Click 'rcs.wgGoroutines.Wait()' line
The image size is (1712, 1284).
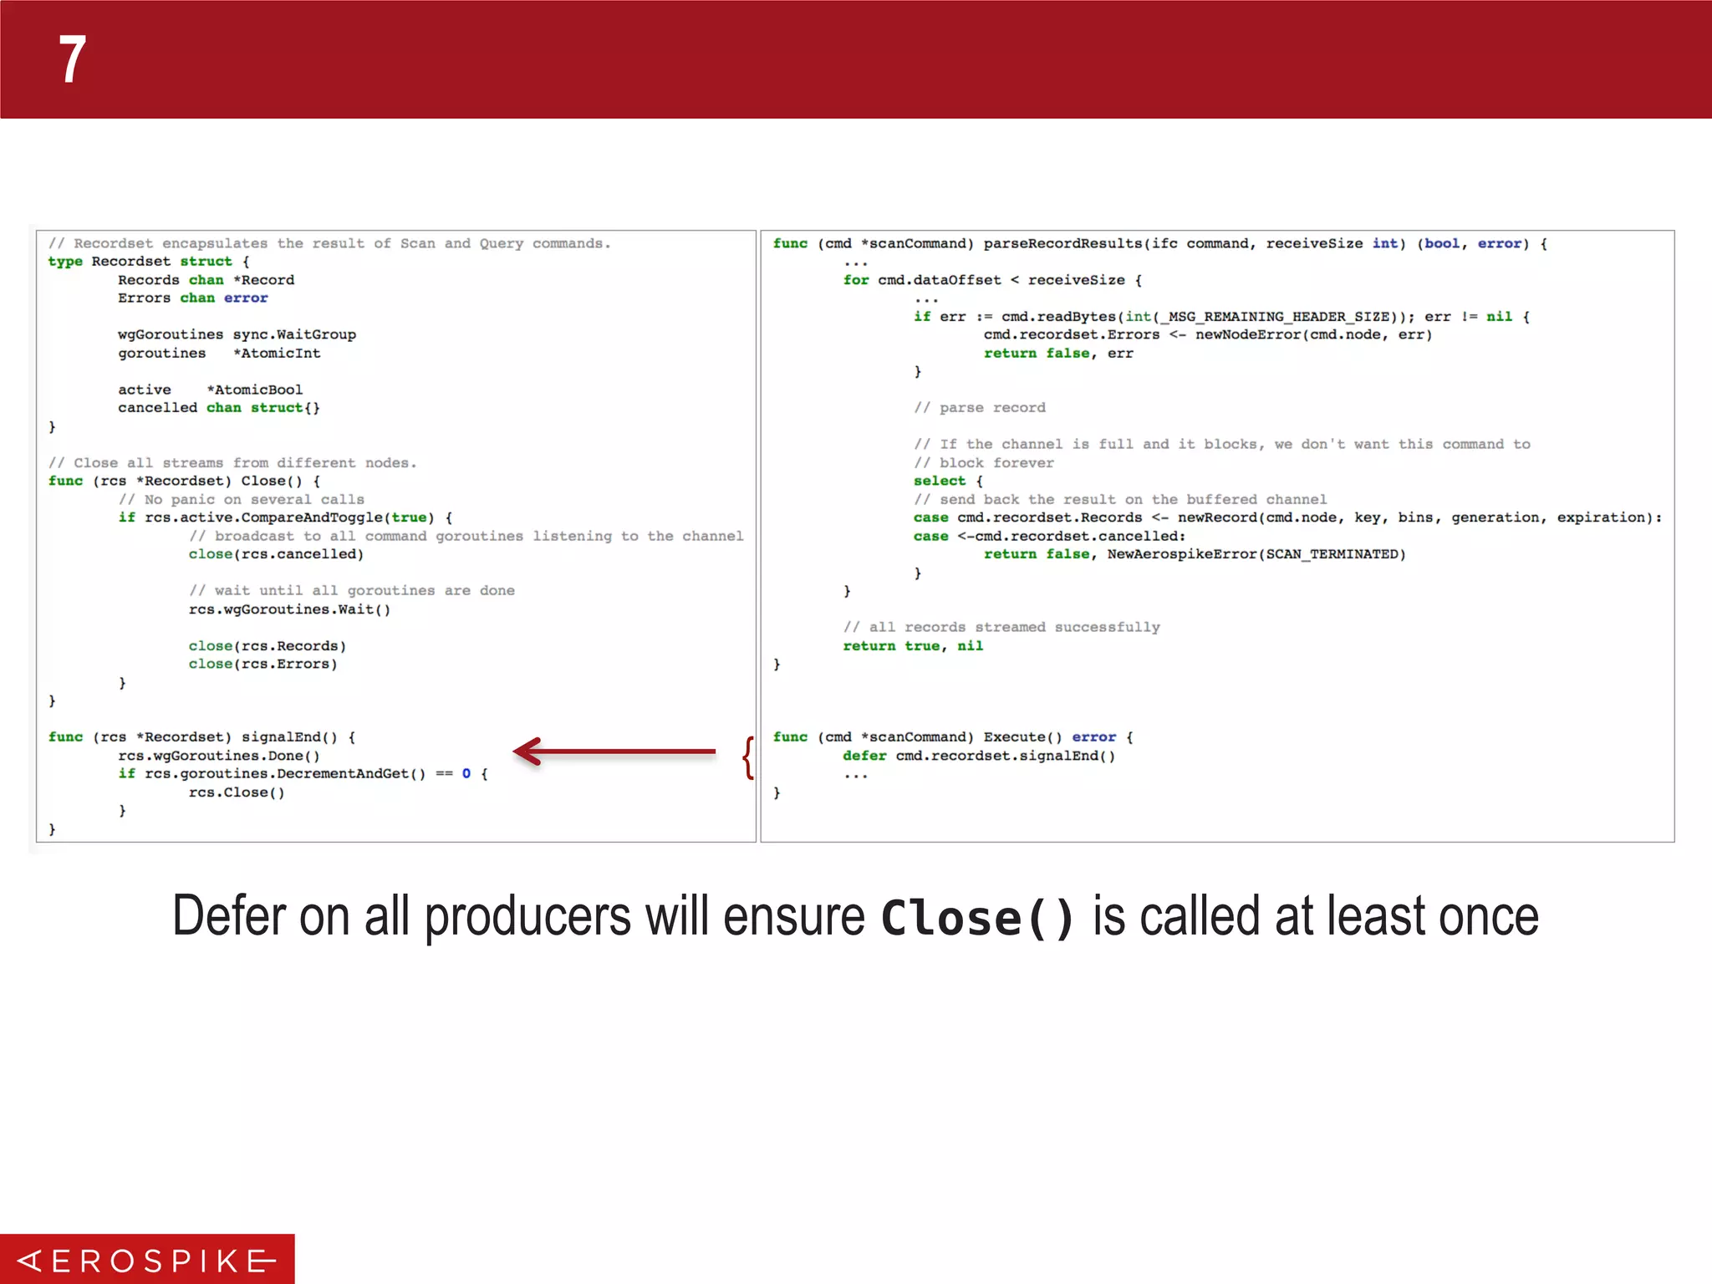tap(289, 609)
